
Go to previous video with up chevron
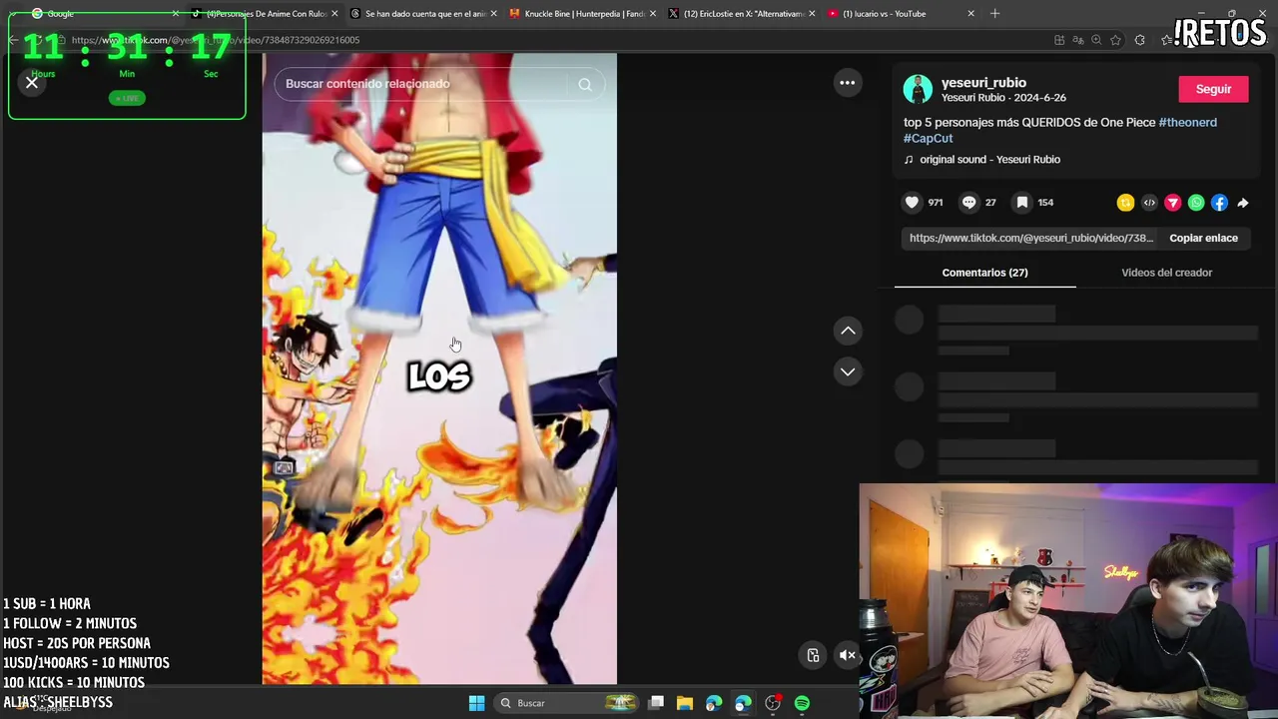click(848, 331)
